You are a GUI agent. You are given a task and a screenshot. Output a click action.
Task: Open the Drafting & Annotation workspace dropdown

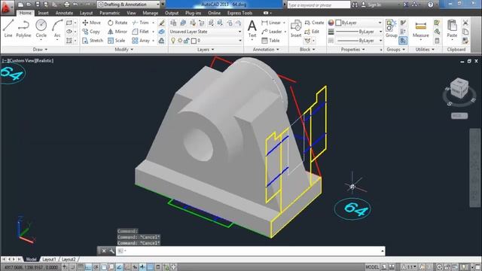[x=129, y=5]
